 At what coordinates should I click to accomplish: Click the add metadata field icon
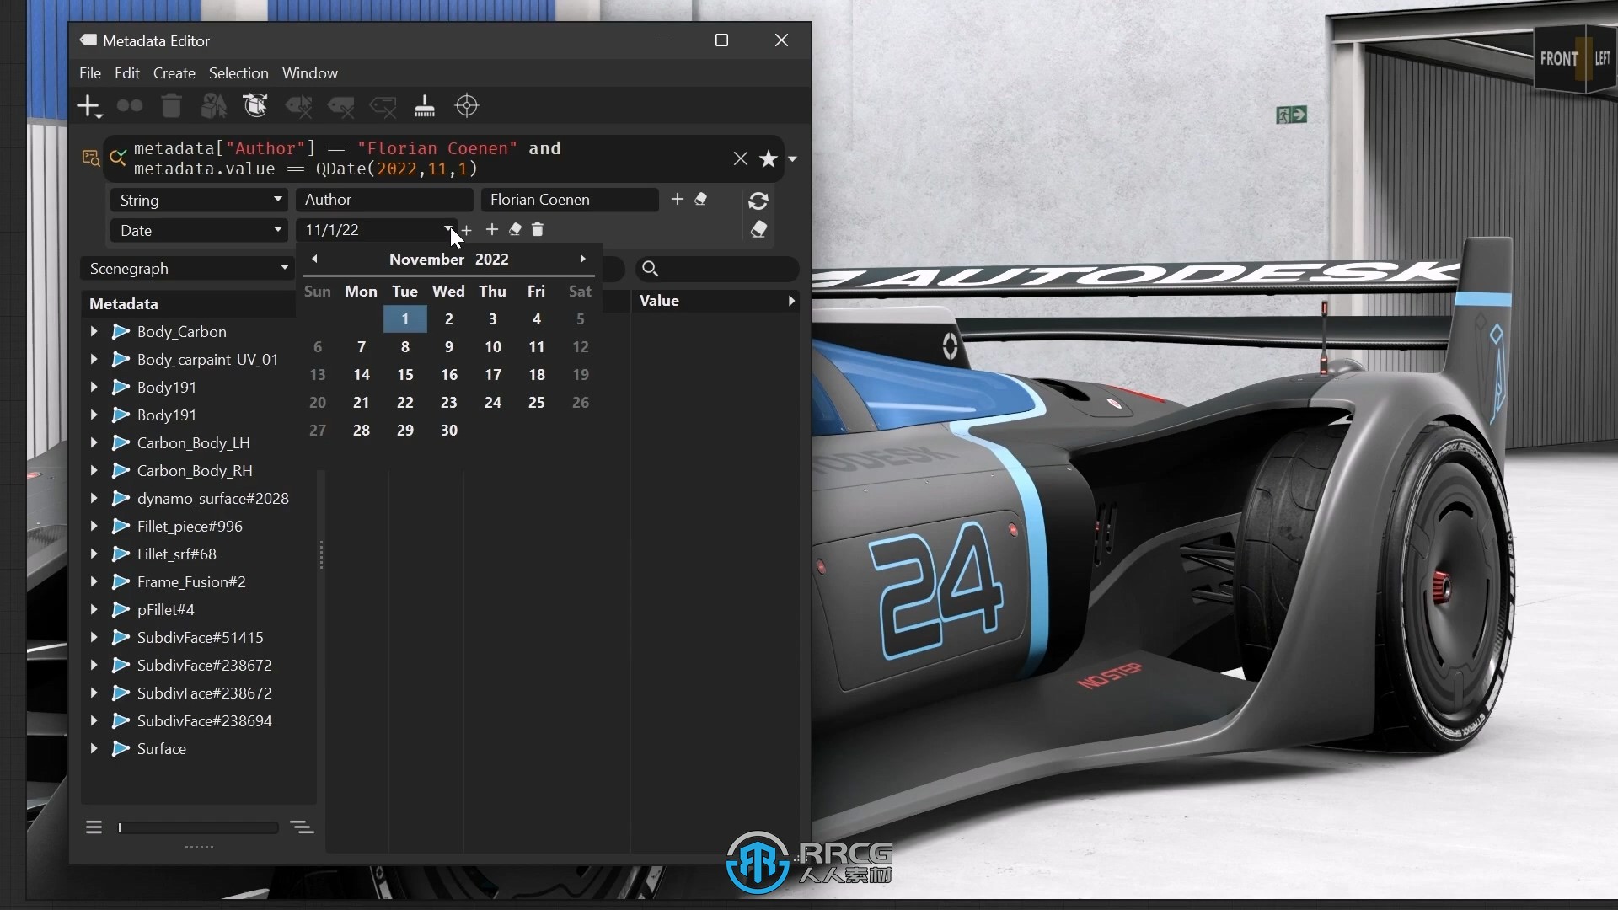[x=88, y=105]
